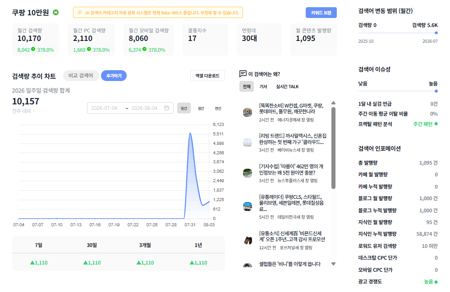Click the 비교 검색어 input pill

tap(81, 76)
